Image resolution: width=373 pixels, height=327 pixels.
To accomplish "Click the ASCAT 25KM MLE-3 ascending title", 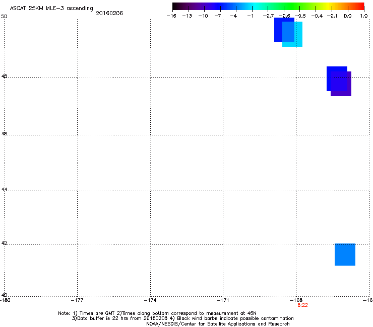I will point(51,8).
